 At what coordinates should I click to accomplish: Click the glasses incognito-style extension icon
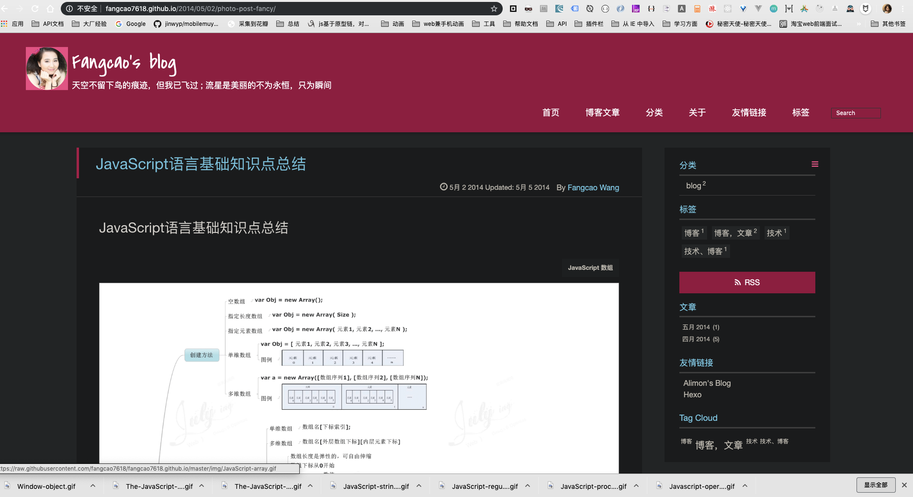529,9
